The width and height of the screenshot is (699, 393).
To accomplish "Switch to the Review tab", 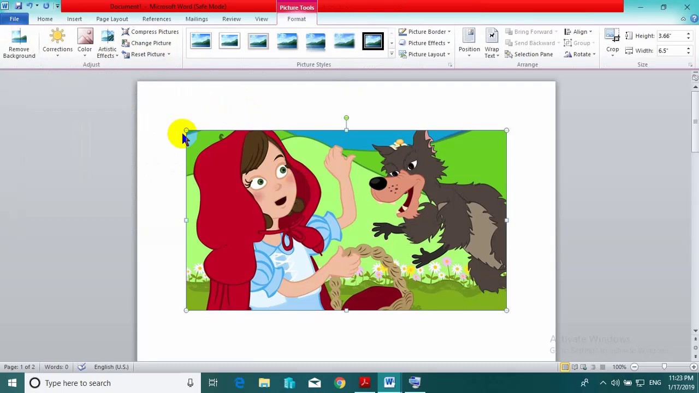I will point(232,19).
